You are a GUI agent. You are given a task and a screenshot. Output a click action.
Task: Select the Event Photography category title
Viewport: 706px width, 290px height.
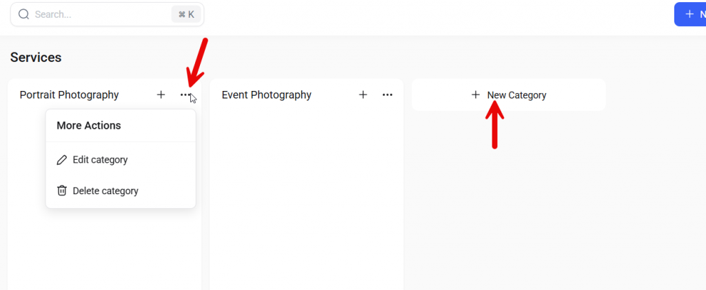[x=266, y=95]
